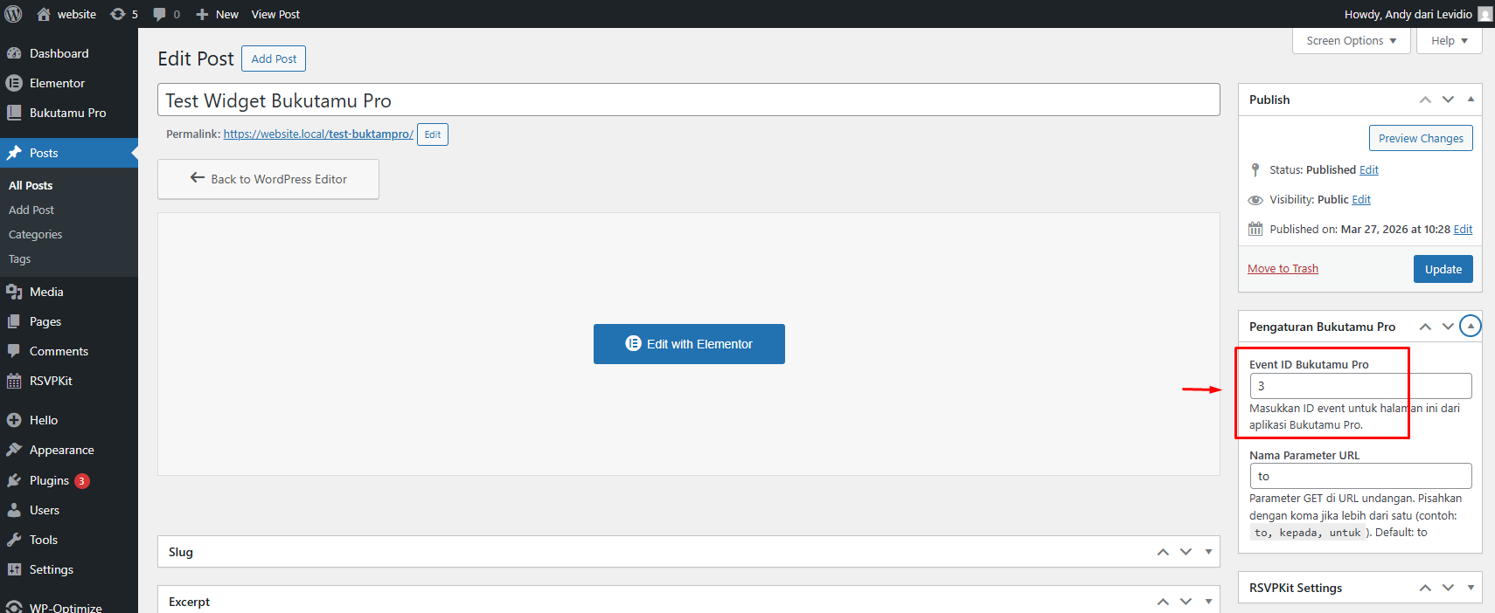
Task: Click Move to Trash link
Action: (x=1283, y=268)
